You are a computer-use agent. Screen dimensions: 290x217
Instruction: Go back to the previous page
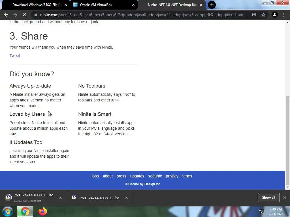(x=6, y=15)
